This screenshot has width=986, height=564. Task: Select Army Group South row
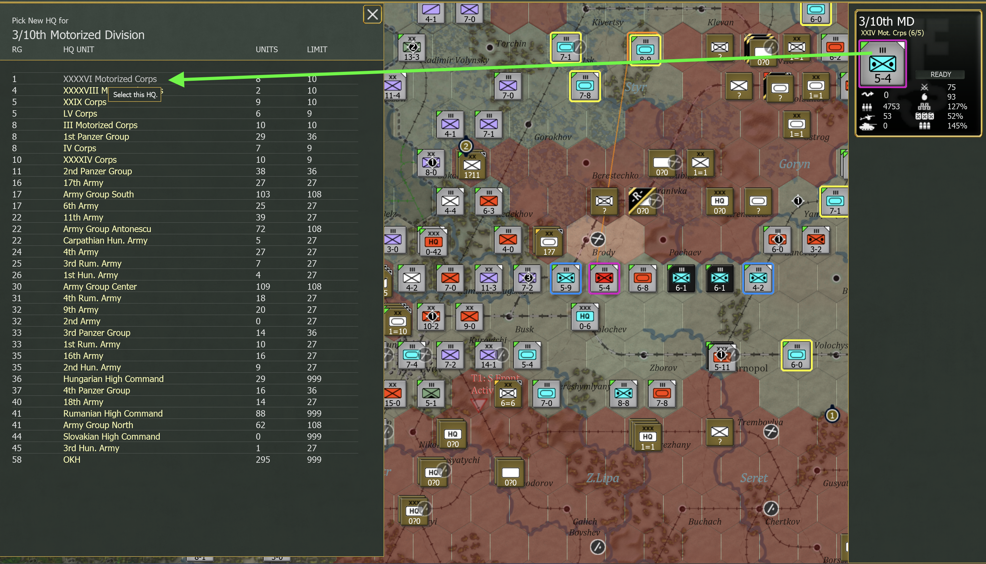(x=184, y=195)
